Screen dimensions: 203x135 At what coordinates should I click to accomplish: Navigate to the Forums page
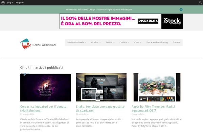point(176,43)
